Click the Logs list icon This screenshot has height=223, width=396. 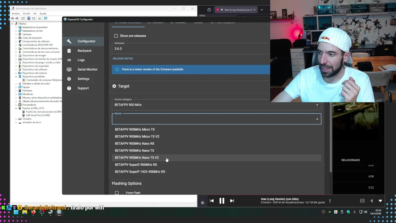click(69, 60)
